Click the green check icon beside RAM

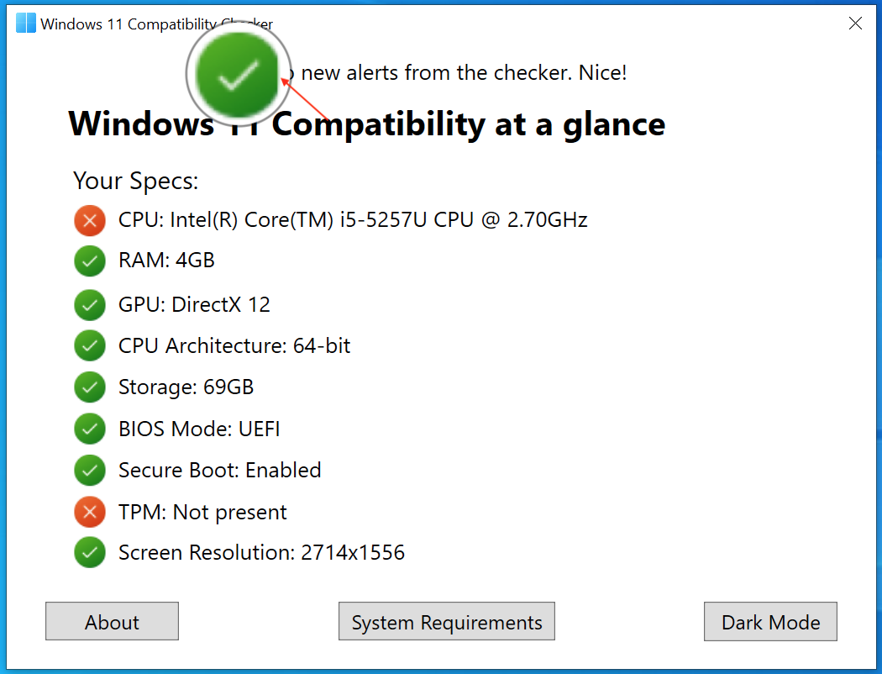pos(90,261)
